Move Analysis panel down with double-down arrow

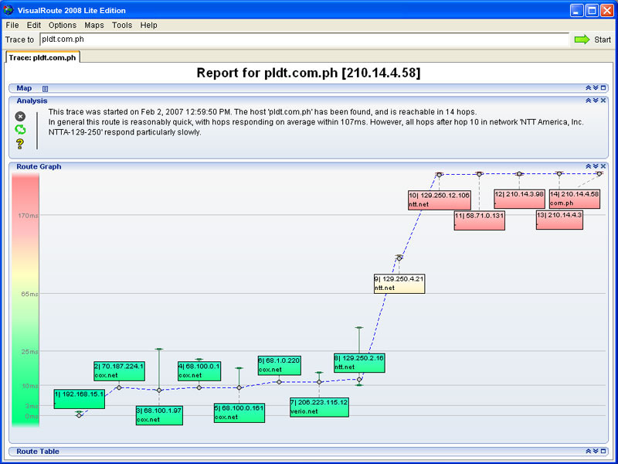(x=596, y=101)
